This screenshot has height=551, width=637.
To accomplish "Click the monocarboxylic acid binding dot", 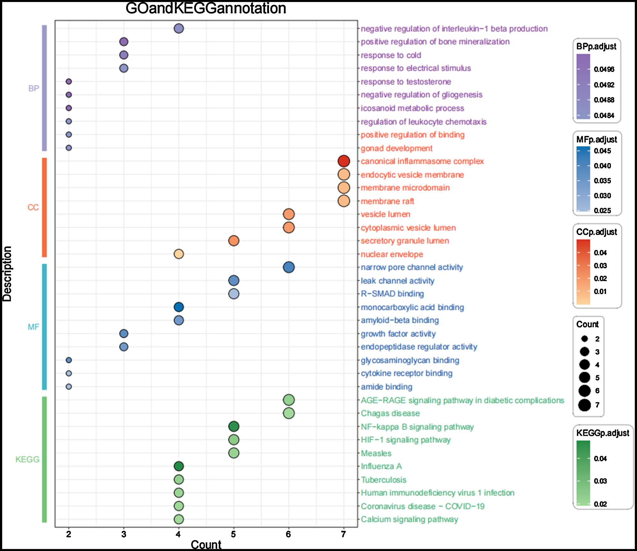I will (179, 307).
